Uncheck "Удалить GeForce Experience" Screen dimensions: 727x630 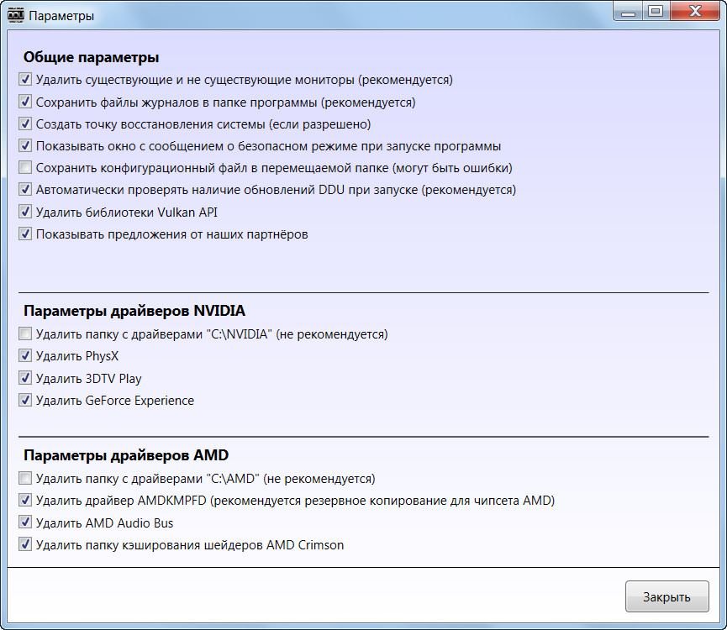click(25, 400)
